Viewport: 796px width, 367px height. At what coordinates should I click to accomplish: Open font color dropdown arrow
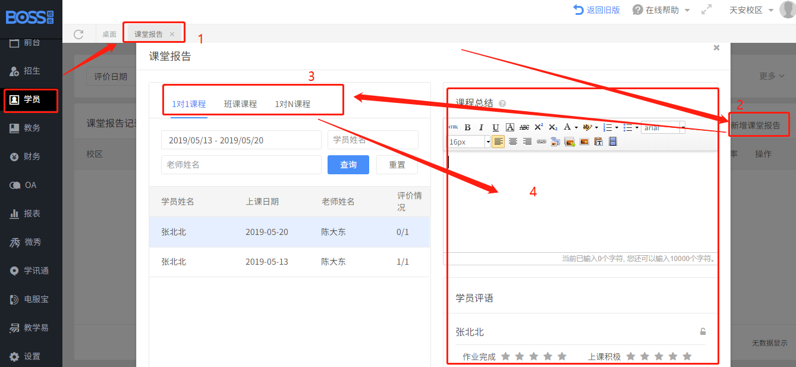point(576,127)
